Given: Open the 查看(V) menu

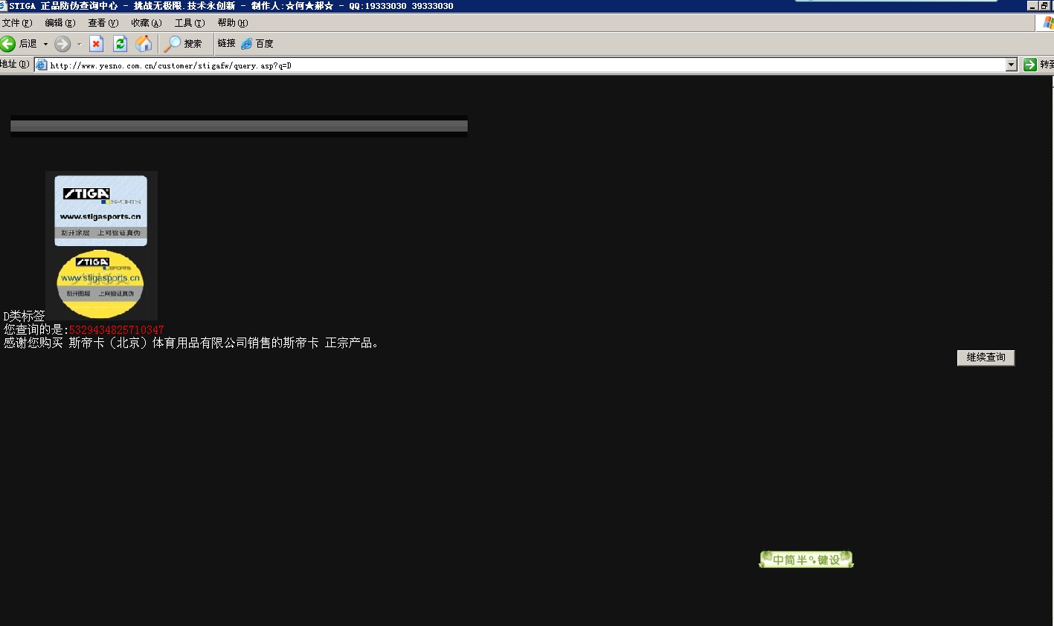Looking at the screenshot, I should pos(103,23).
